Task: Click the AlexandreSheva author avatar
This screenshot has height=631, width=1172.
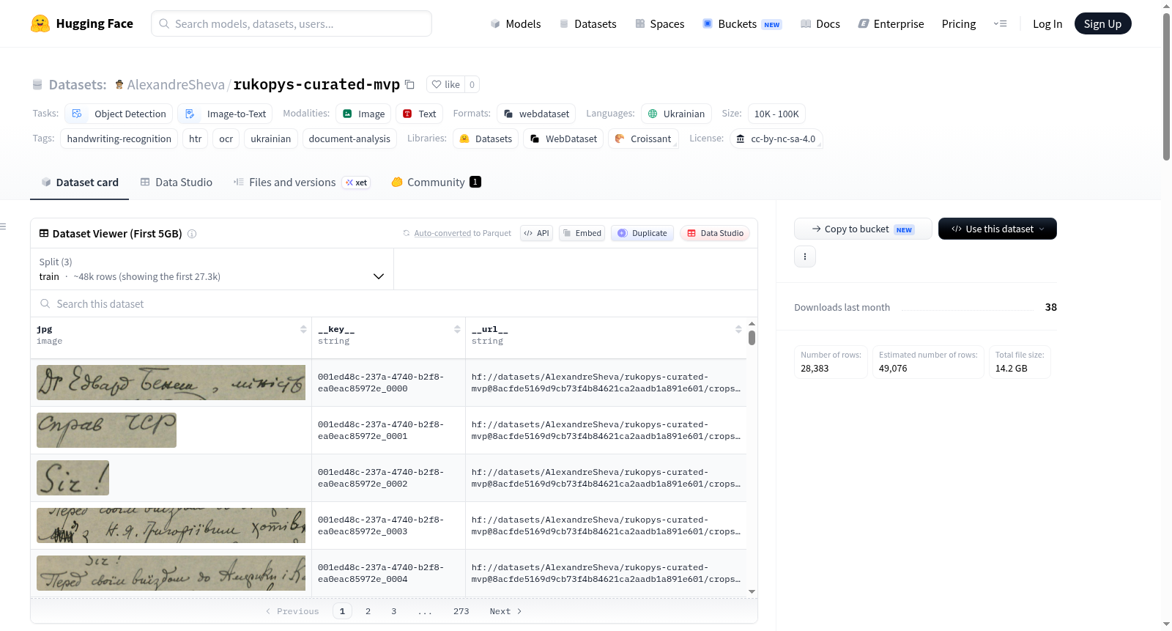Action: [119, 84]
